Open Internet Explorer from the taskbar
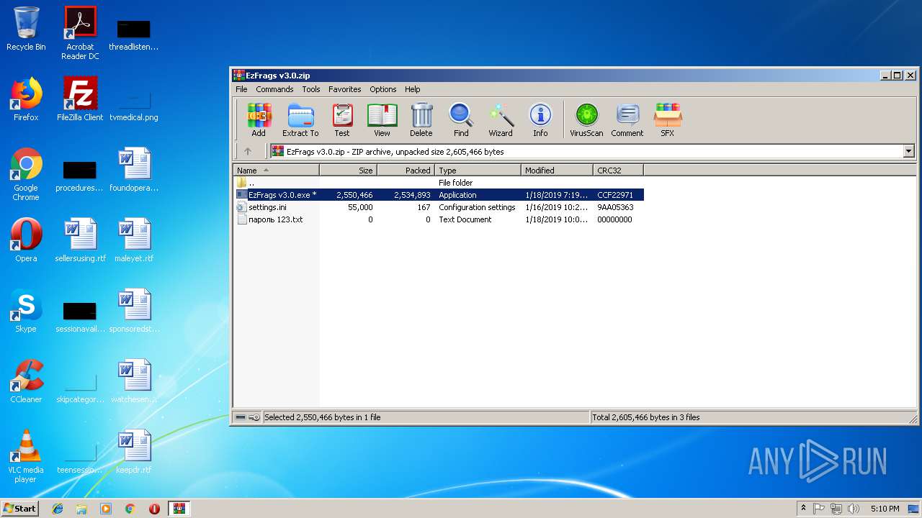 58,509
